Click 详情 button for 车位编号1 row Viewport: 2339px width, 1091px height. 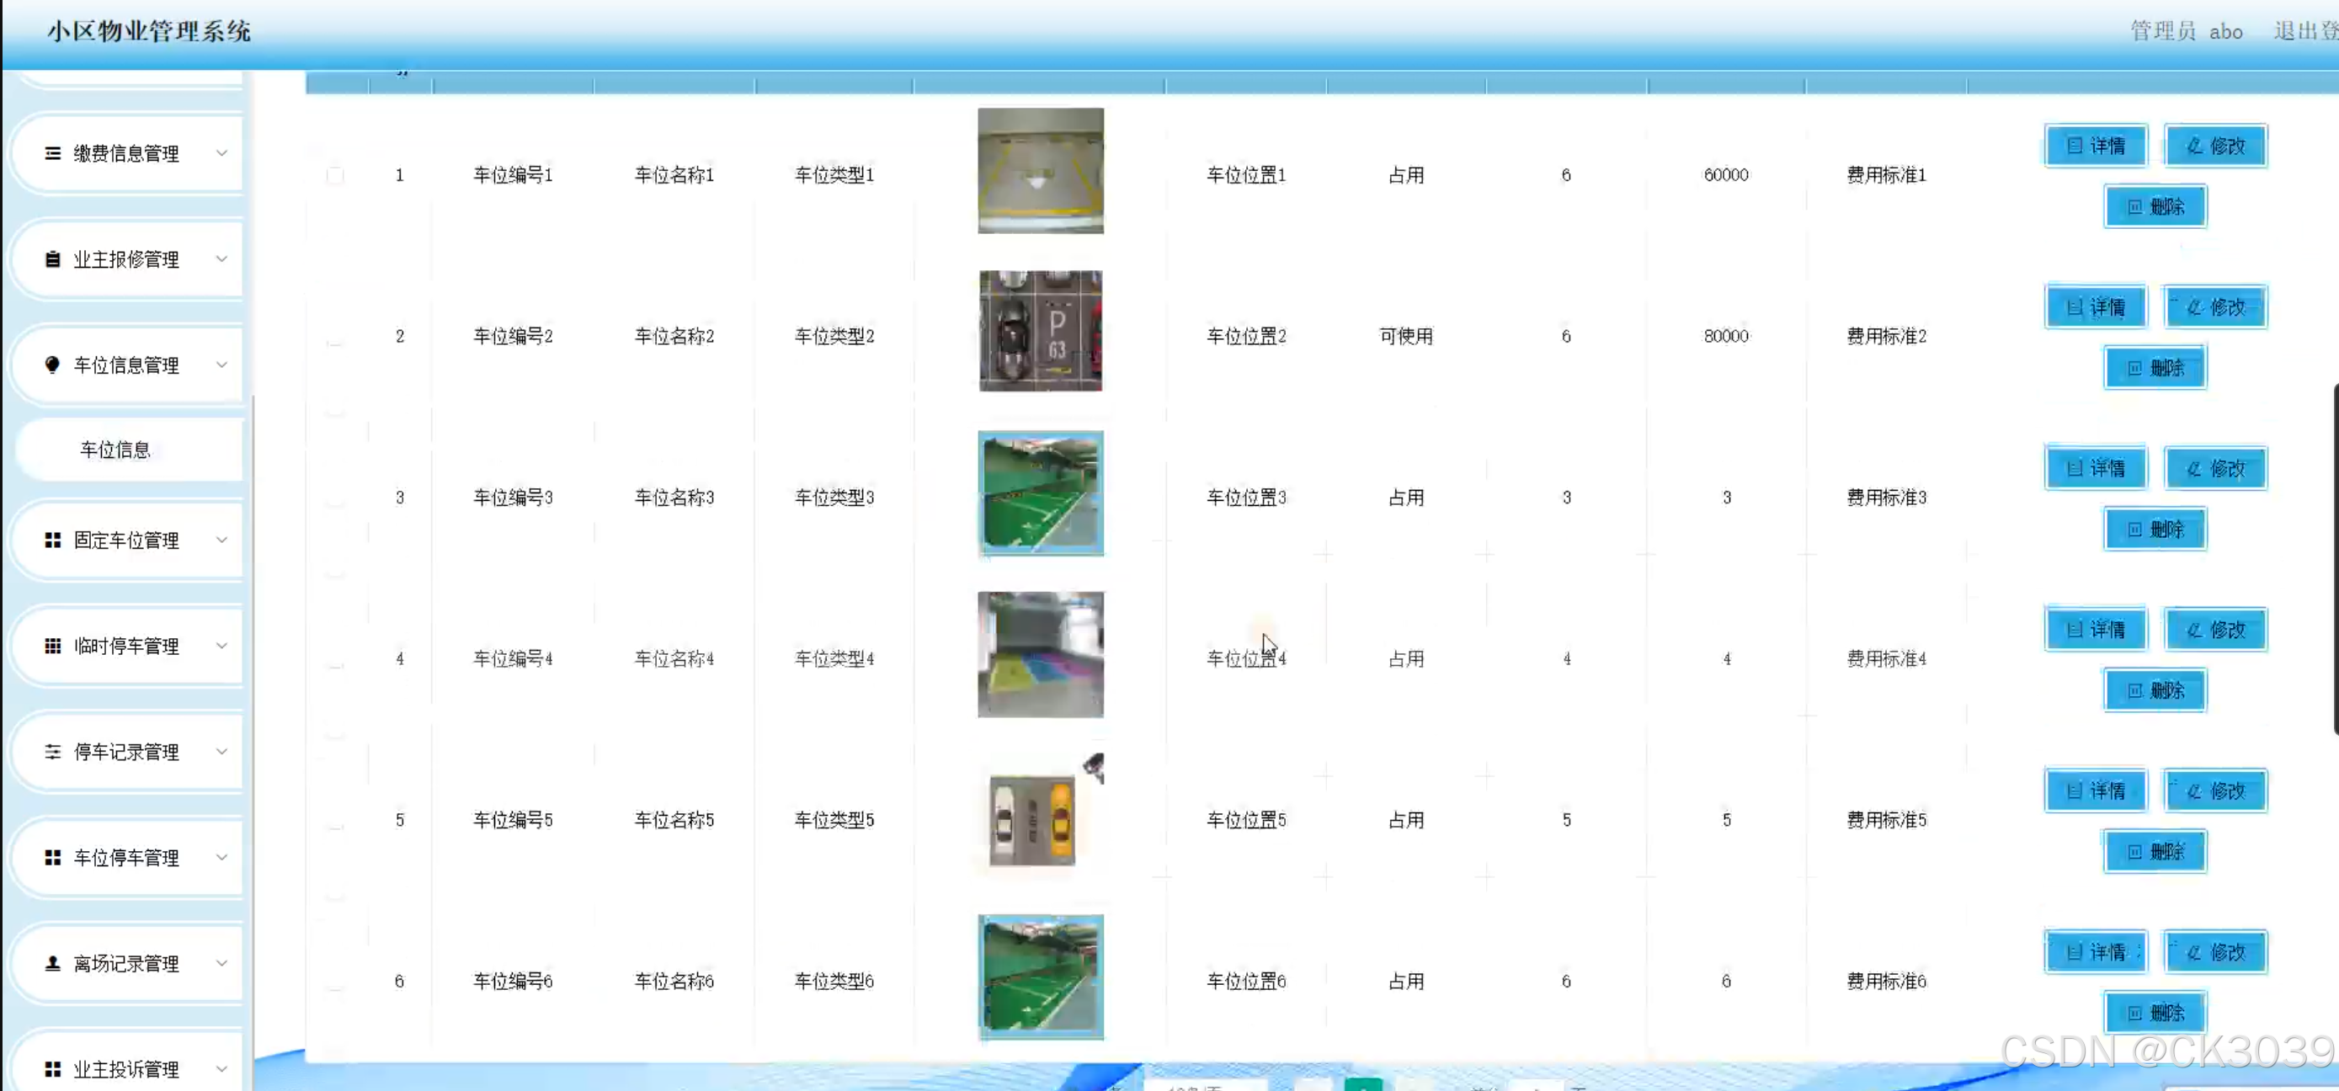coord(2096,146)
